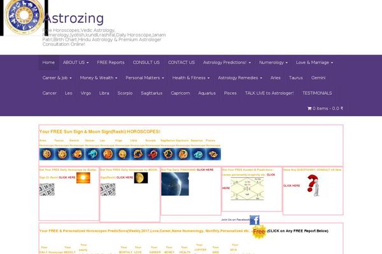382x254 pixels.
Task: Click the Leo zodiac image icon
Action: click(107, 154)
